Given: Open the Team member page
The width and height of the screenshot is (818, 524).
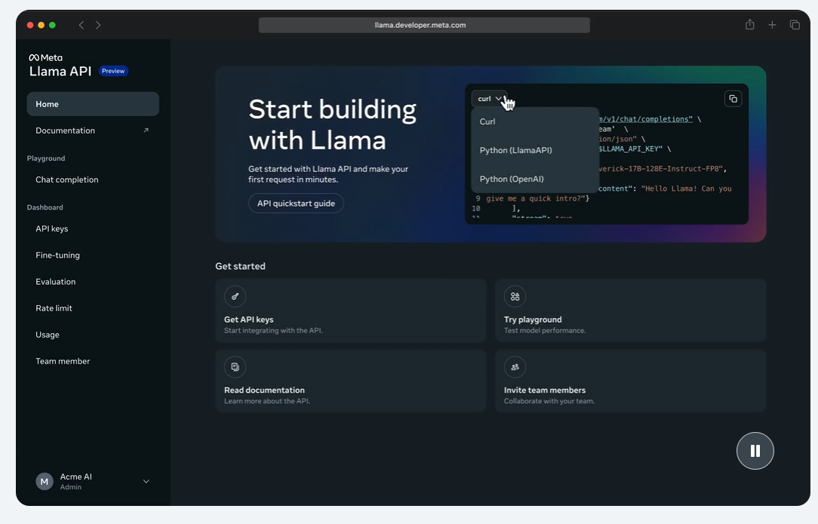Looking at the screenshot, I should [93, 361].
